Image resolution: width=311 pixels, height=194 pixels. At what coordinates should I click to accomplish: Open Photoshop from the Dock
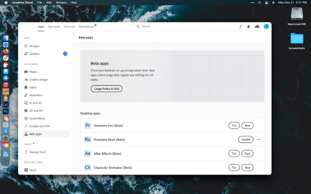click(x=6, y=111)
